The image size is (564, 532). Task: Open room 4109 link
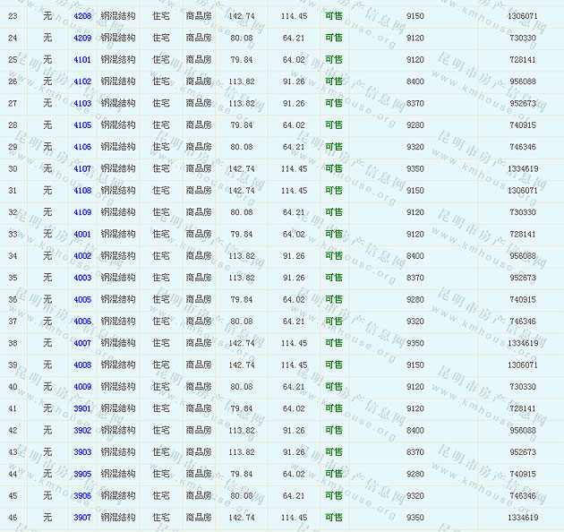82,212
